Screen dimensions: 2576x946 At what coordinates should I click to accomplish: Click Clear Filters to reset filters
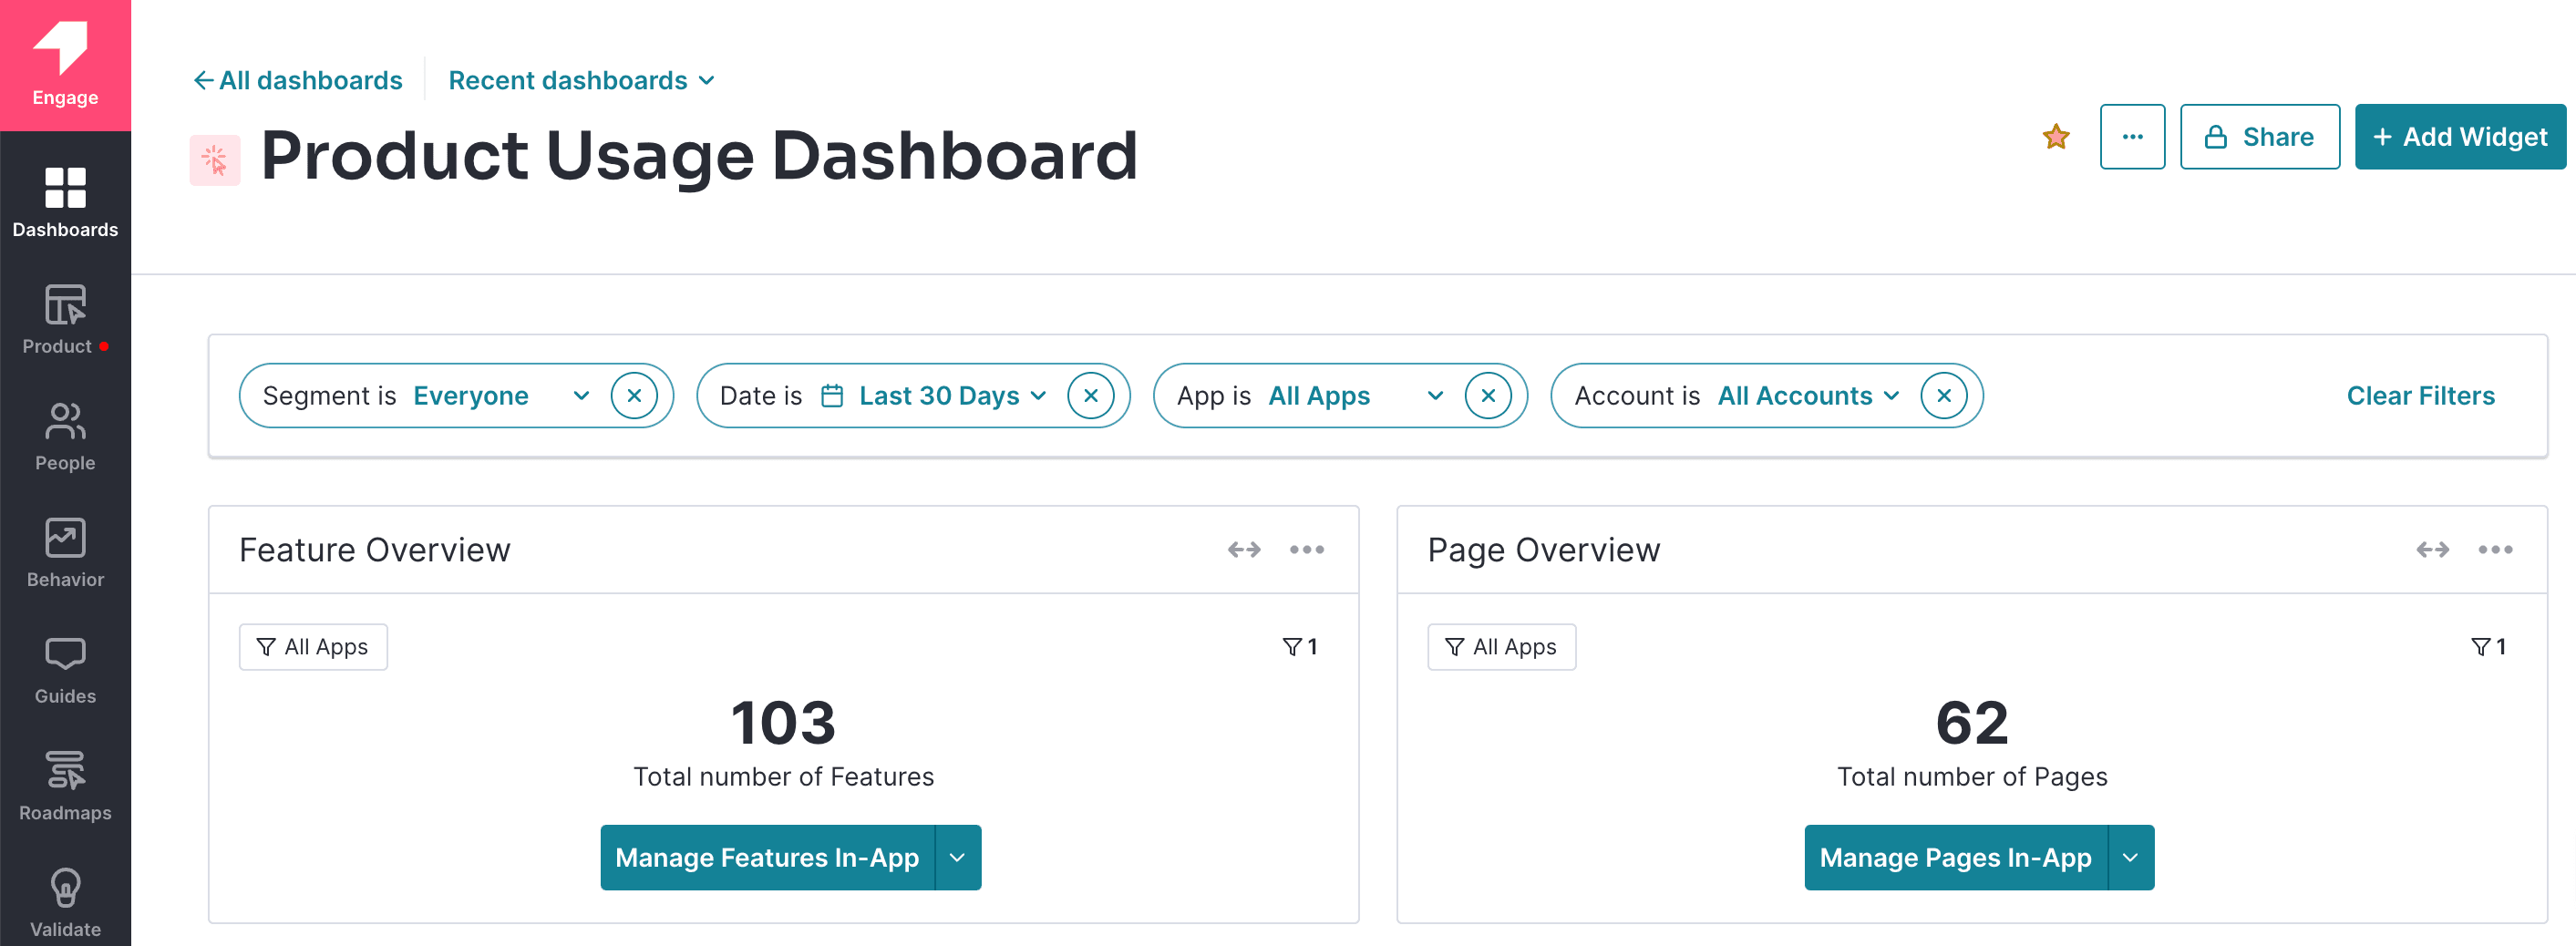[2420, 395]
